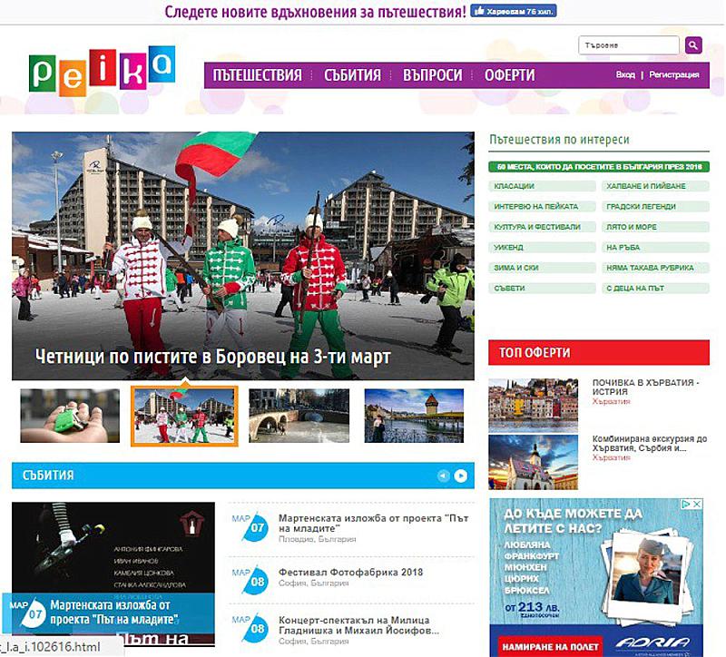Go to previous events with left arrow
The height and width of the screenshot is (657, 726).
(443, 476)
